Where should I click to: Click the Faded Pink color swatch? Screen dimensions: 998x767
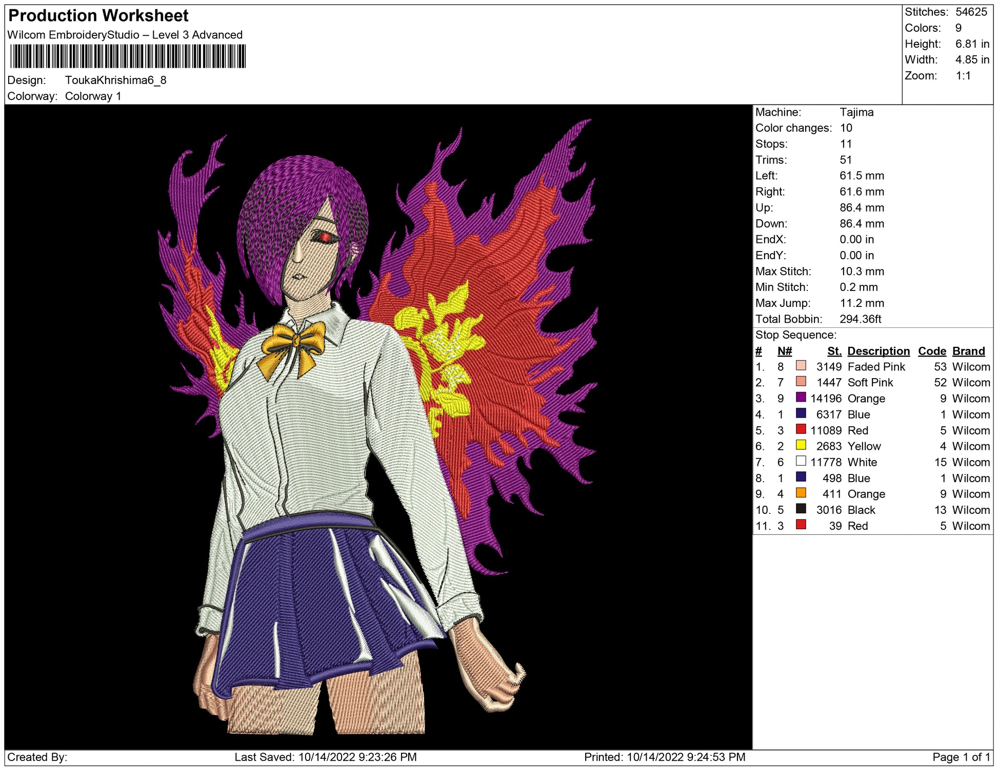[801, 366]
